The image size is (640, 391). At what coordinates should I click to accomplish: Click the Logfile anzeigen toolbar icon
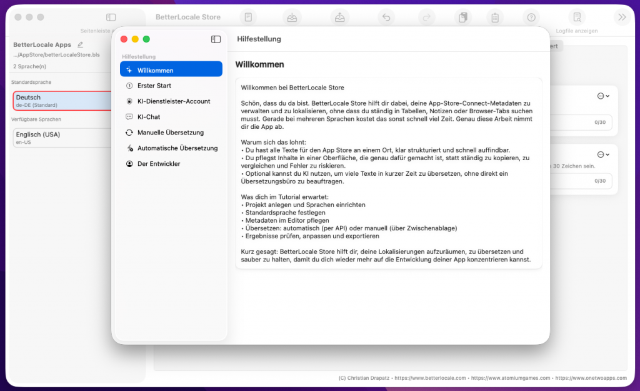tap(577, 18)
